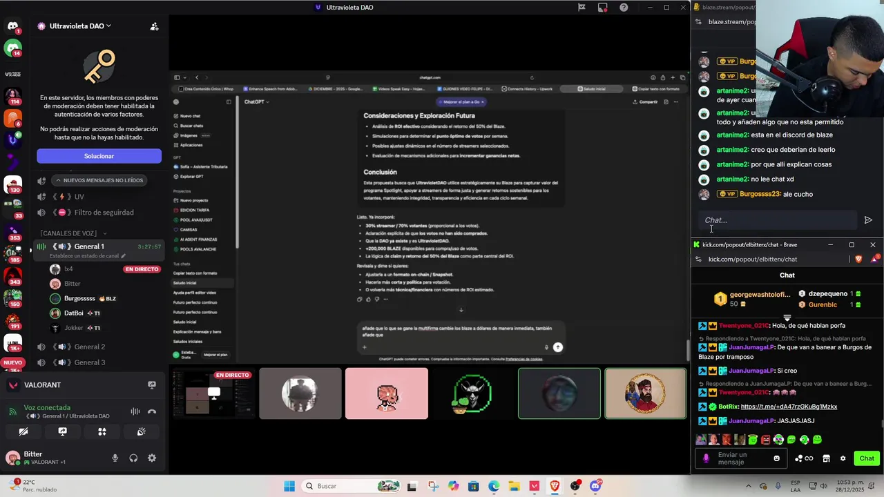
Task: Open Microsoft Store from taskbar
Action: tap(473, 486)
